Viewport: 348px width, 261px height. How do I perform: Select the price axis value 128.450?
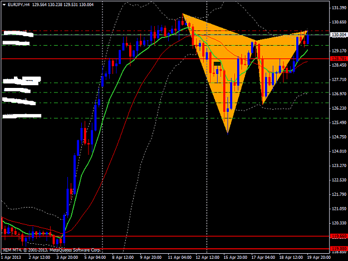[339, 65]
